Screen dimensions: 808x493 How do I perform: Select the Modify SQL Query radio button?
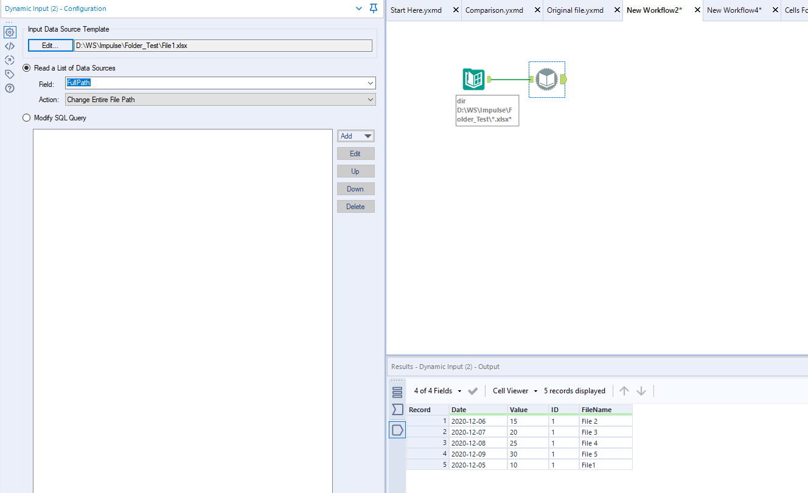(x=26, y=117)
